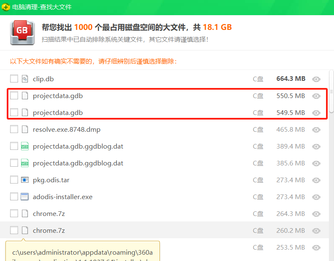Image resolution: width=334 pixels, height=261 pixels.
Task: Tick the checkbox for 264.3 MB chrome.7z
Action: click(x=14, y=213)
